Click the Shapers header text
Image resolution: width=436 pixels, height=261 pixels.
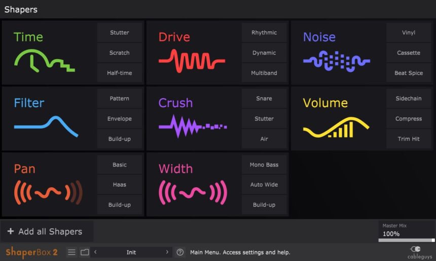21,10
